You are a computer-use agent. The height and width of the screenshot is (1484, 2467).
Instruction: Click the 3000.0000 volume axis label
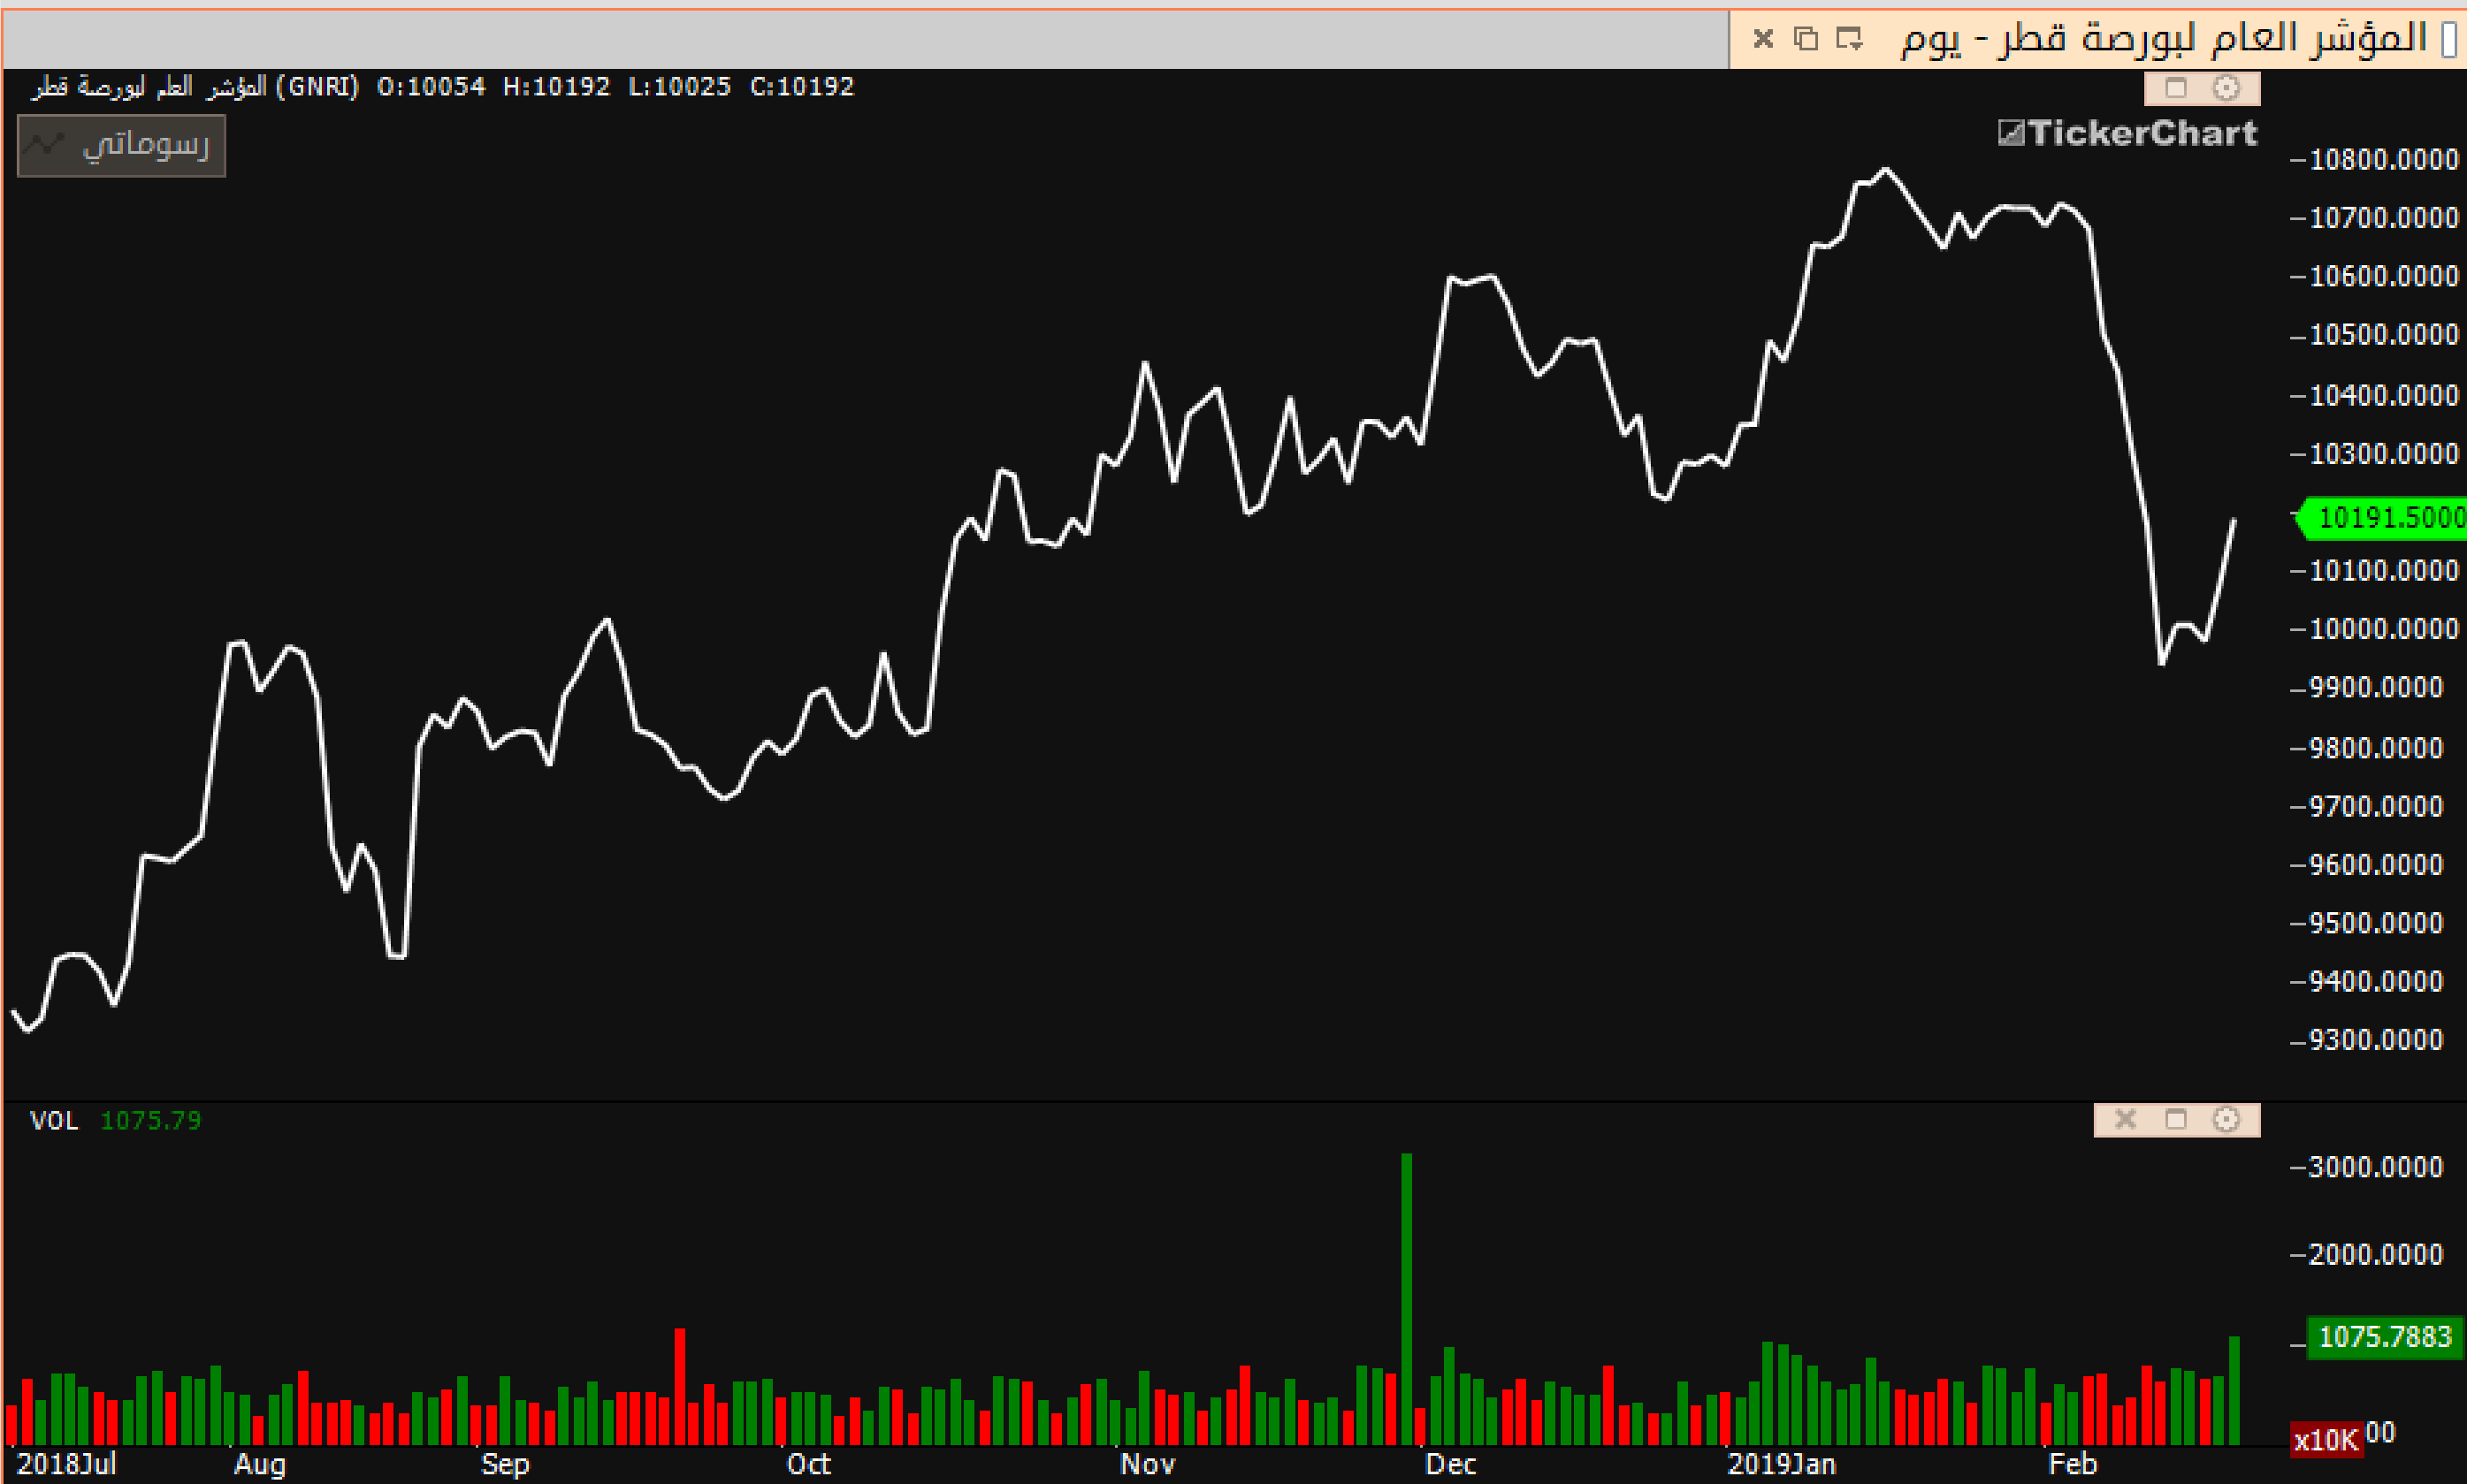coord(2376,1167)
